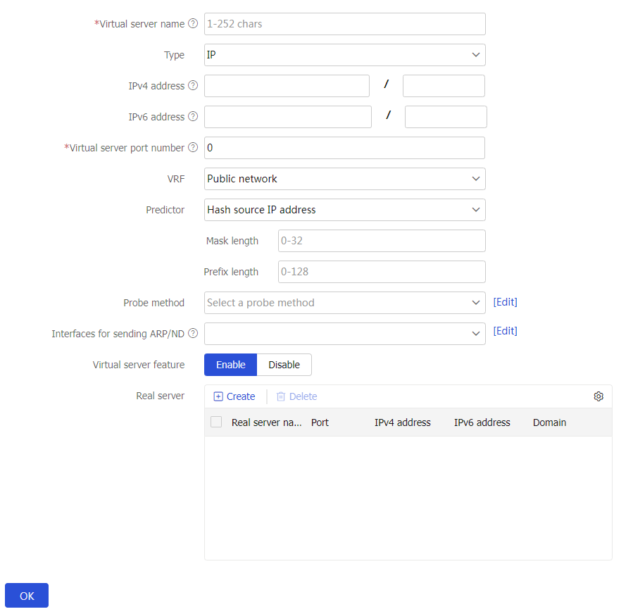633x614 pixels.
Task: Disable the virtual server feature
Action: [284, 365]
